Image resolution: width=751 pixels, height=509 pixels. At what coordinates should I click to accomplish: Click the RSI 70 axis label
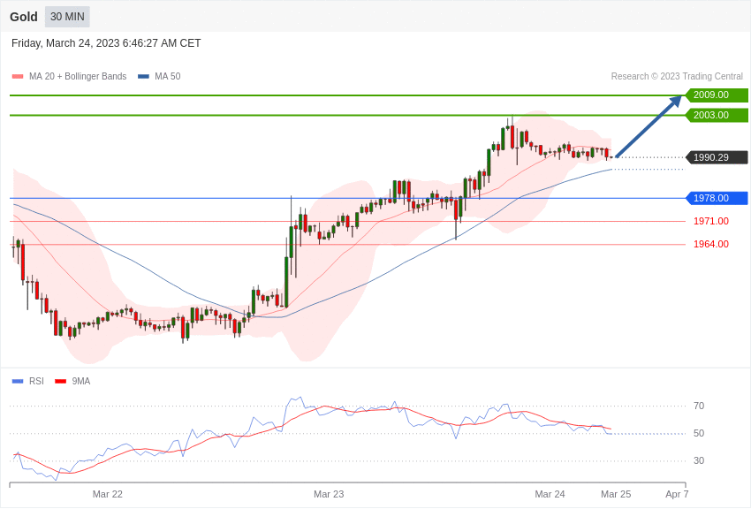(699, 406)
